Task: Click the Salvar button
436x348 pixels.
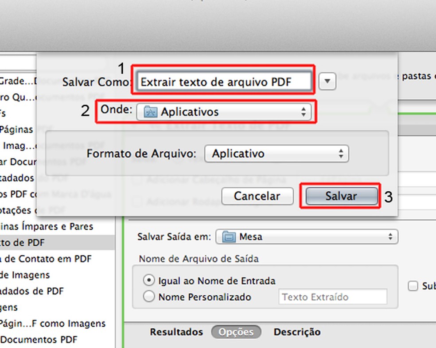Action: click(x=340, y=196)
